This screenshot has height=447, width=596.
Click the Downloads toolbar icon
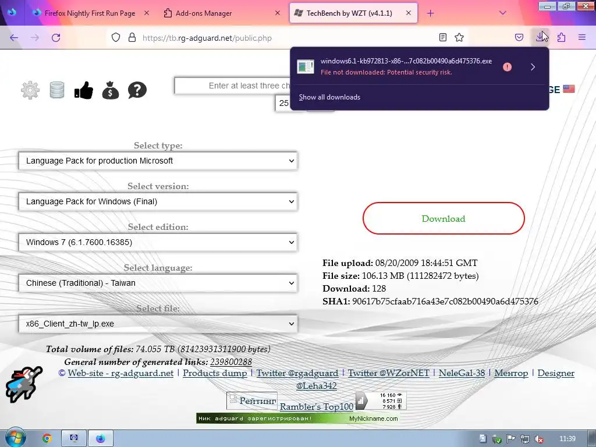[540, 38]
